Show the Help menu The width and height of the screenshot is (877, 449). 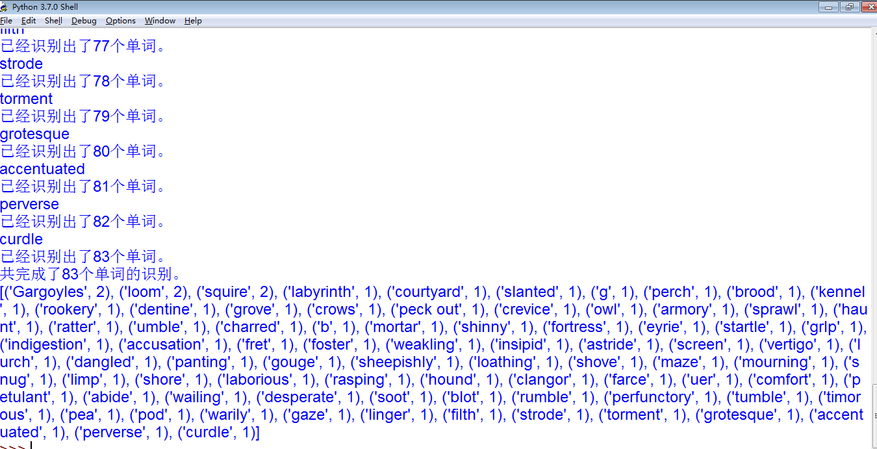pyautogui.click(x=193, y=21)
